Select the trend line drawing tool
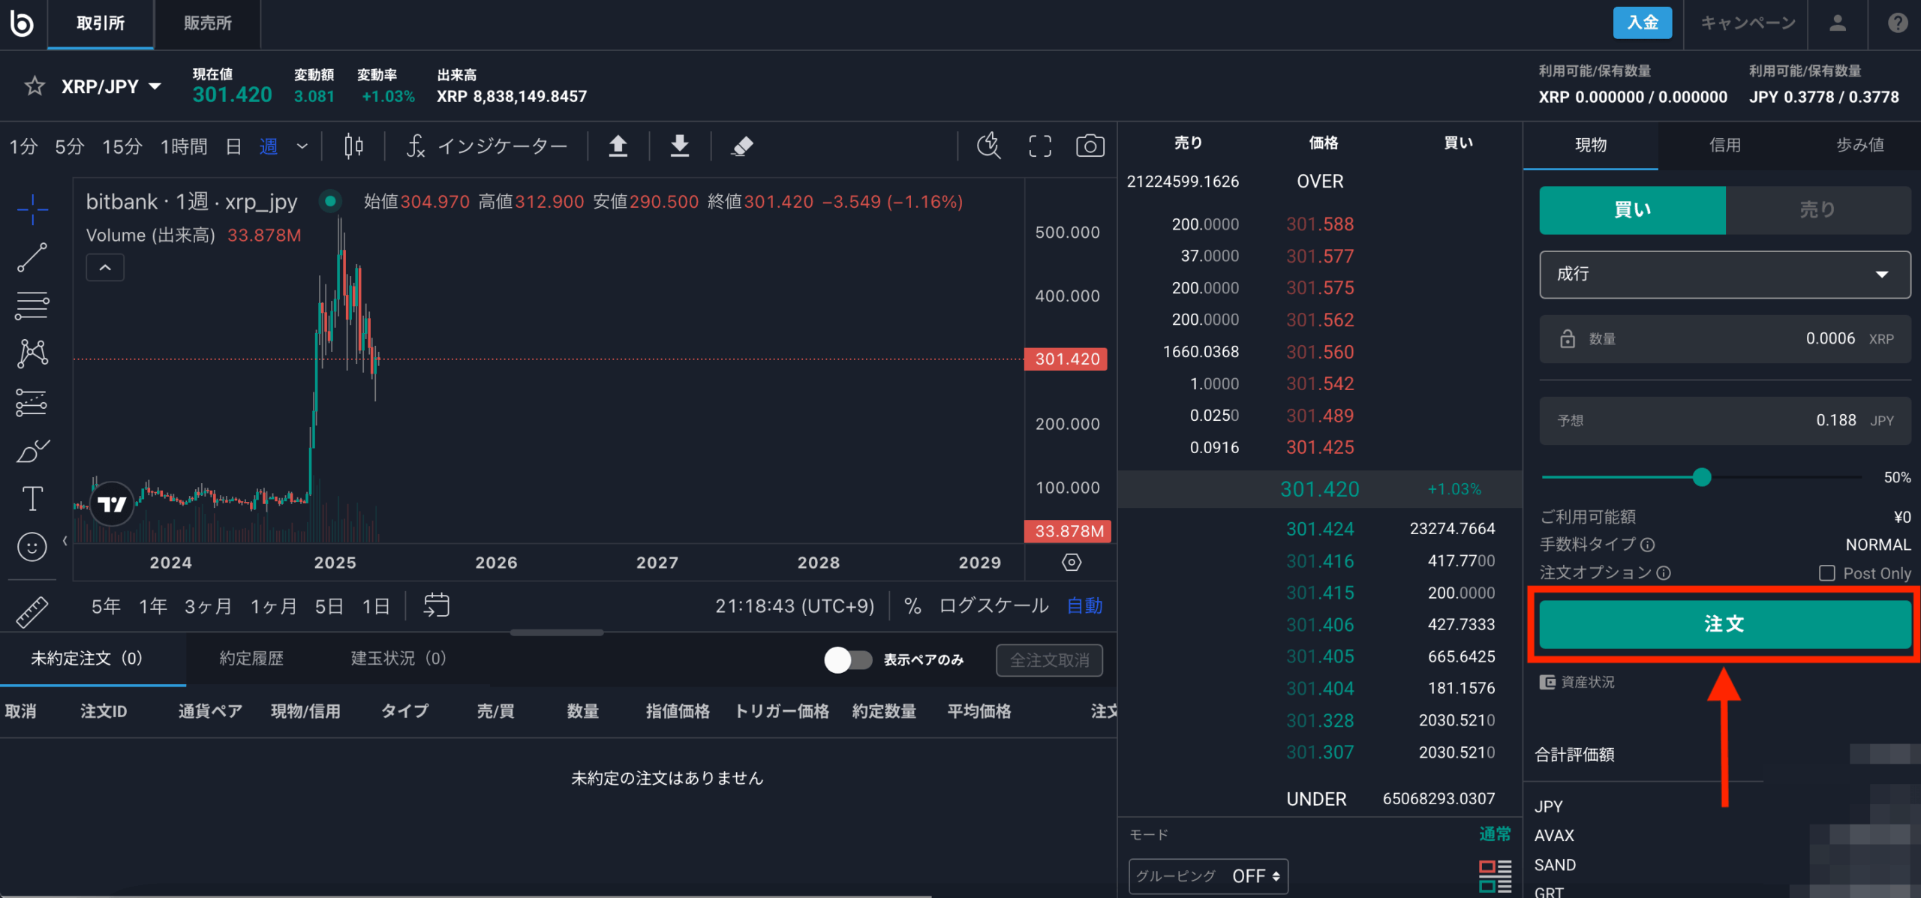 32,257
